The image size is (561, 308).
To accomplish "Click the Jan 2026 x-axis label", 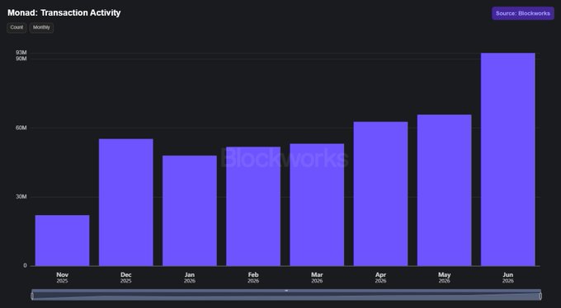I will pos(190,278).
